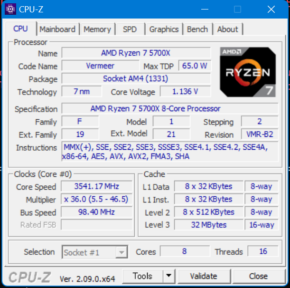290x288 pixels.
Task: Select the SPD tab
Action: pyautogui.click(x=130, y=29)
